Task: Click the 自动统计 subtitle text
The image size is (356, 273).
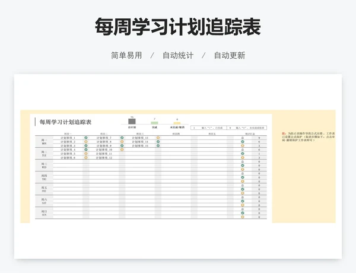Action: pyautogui.click(x=178, y=55)
